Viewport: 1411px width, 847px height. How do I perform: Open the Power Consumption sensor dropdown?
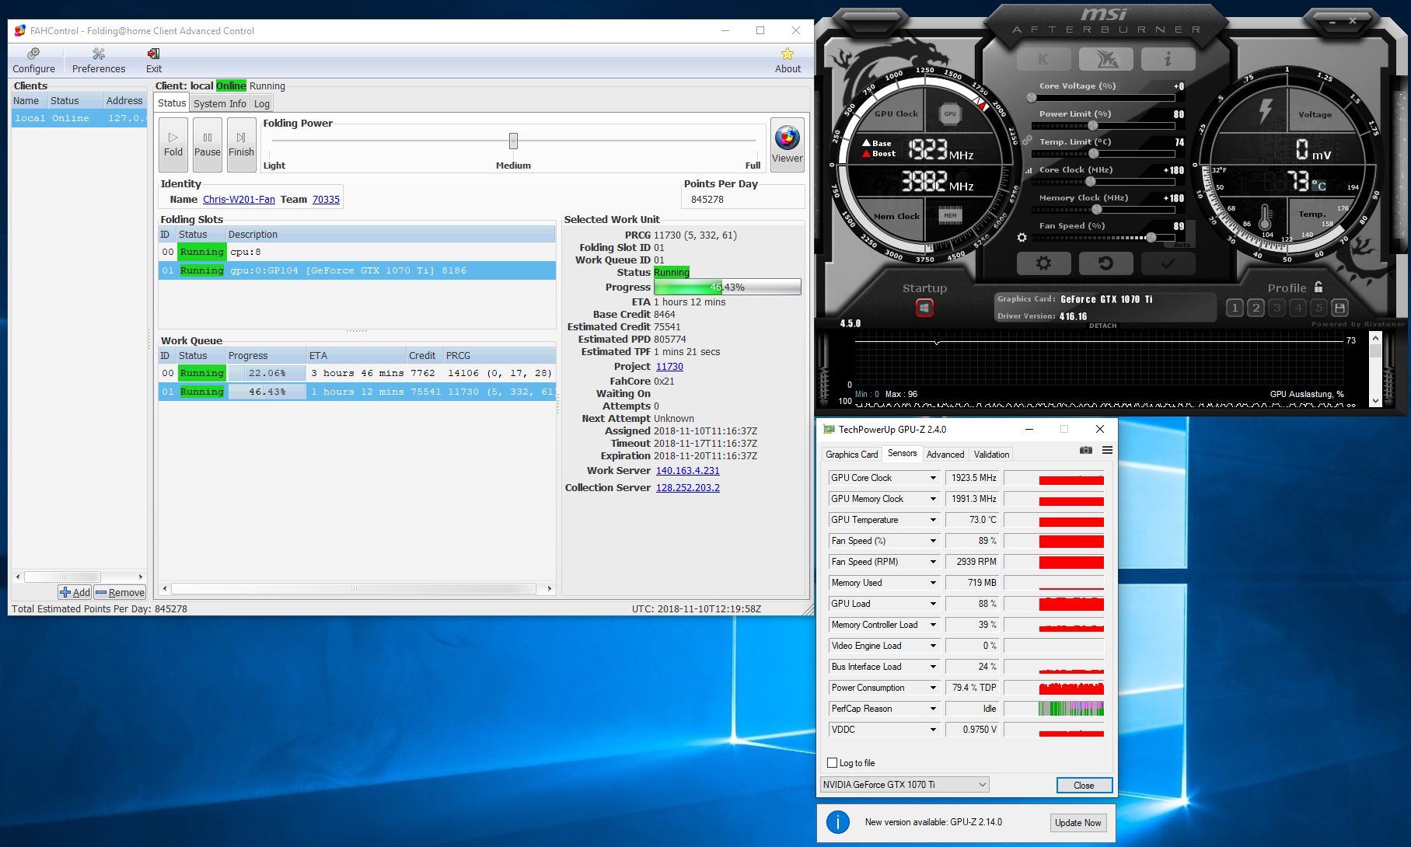pyautogui.click(x=933, y=688)
